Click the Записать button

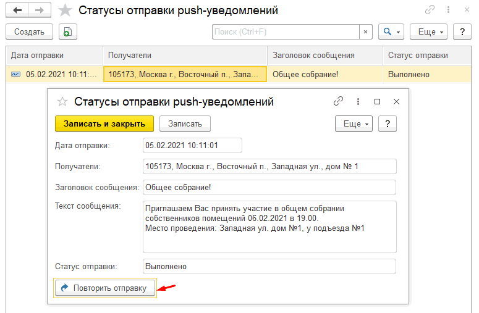[x=185, y=123]
